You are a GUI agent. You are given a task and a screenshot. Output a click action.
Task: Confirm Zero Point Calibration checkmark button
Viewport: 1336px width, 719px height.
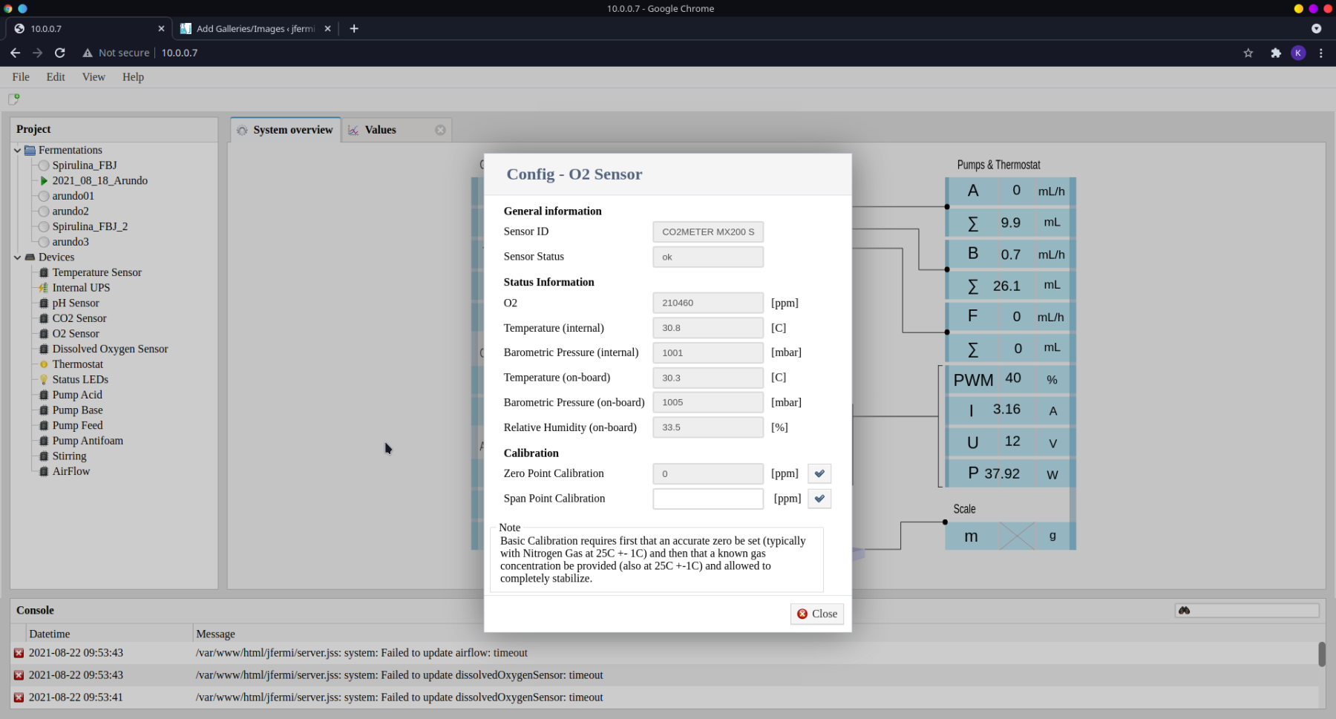coord(819,473)
